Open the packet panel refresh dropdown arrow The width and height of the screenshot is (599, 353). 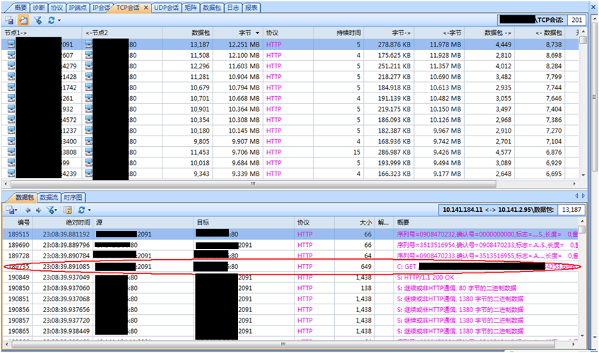(x=90, y=210)
